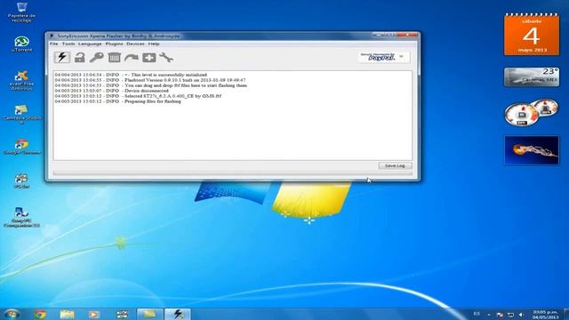Select the Google Chrome desktop icon
The image size is (569, 320).
pos(21,147)
